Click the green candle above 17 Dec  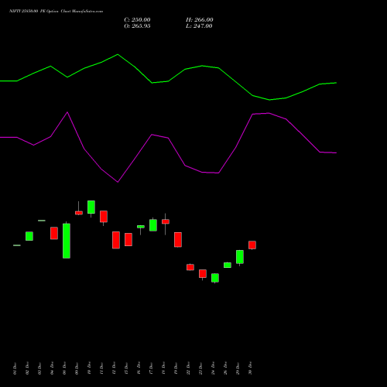(153, 225)
